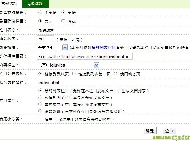Image resolution: width=190 pixels, height=141 pixels.
Task: Select 使用动态页 radio option
Action: [116, 74]
